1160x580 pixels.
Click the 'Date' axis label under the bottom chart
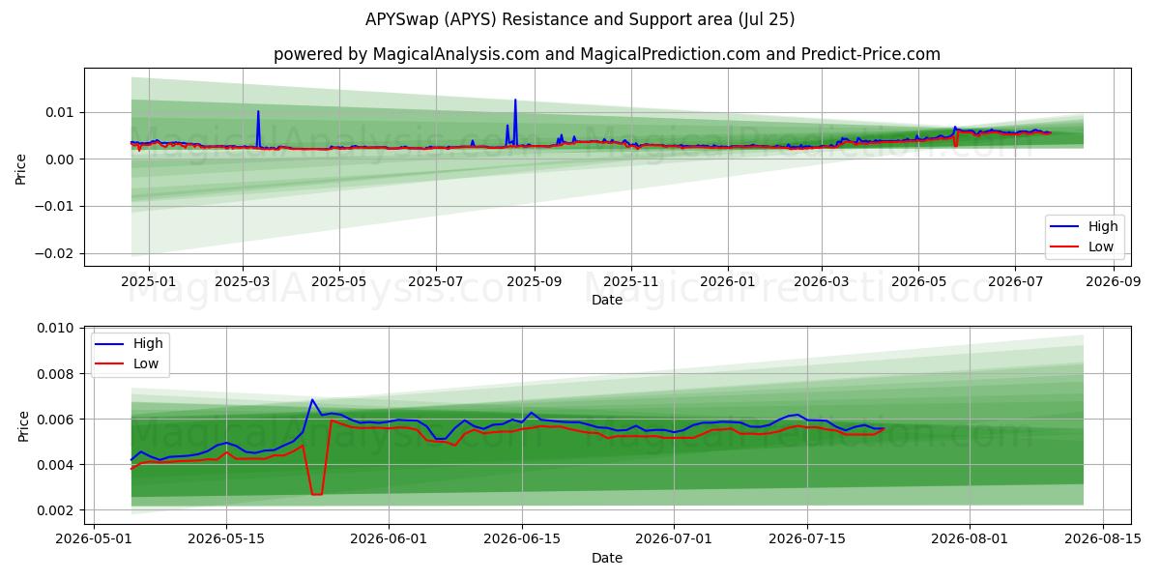(x=607, y=558)
